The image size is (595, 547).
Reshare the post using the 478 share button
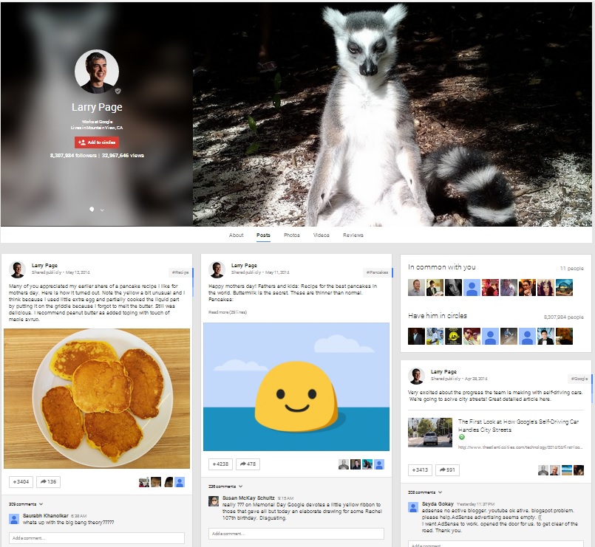[248, 464]
